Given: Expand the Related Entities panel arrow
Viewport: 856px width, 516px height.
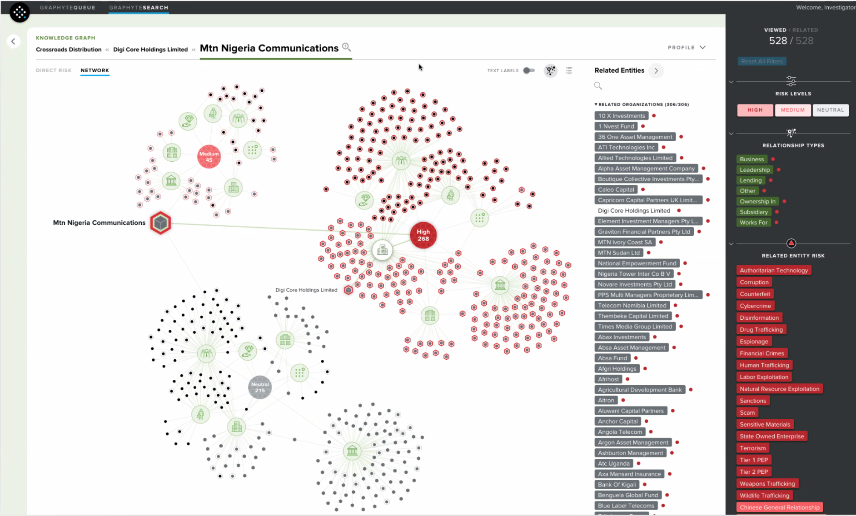Looking at the screenshot, I should (656, 70).
